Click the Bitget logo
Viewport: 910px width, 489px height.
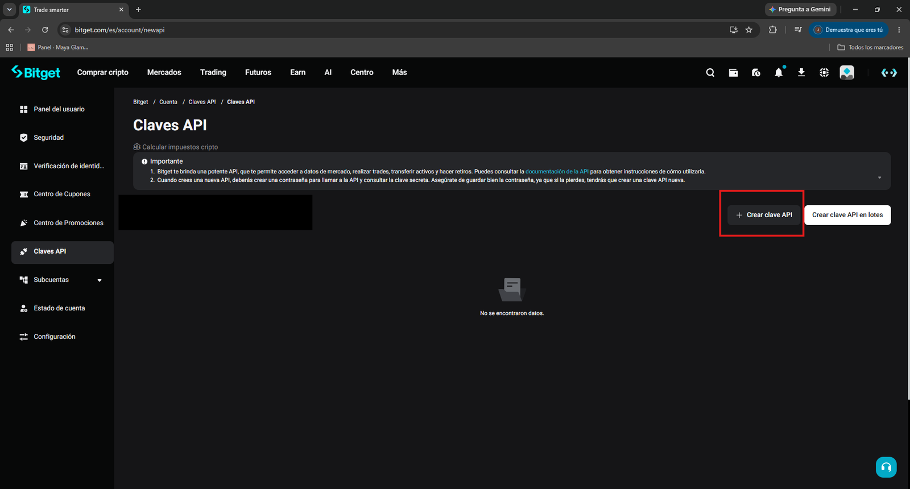click(x=36, y=72)
